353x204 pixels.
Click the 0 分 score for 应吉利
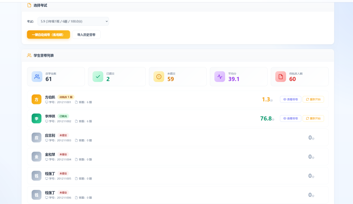pos(311,137)
